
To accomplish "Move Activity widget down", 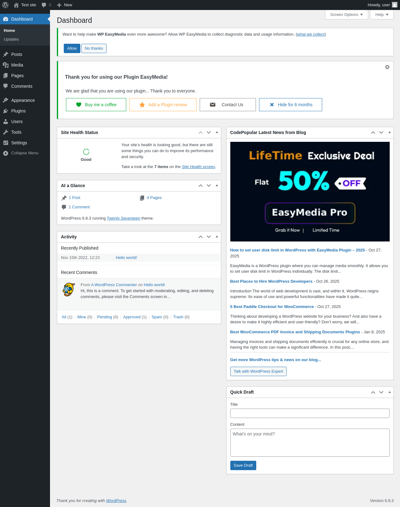I will [209, 237].
